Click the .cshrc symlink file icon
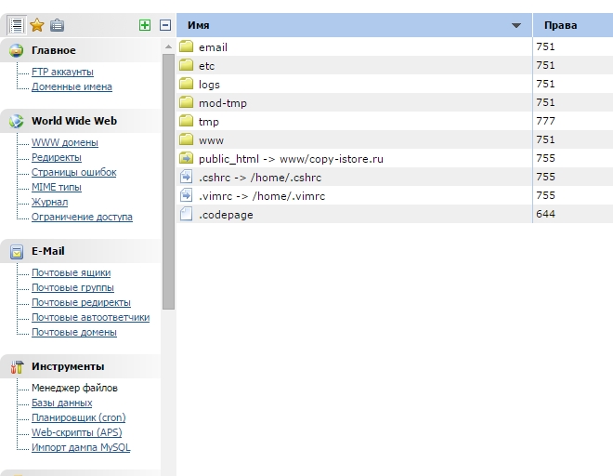This screenshot has height=476, width=613. tap(186, 177)
